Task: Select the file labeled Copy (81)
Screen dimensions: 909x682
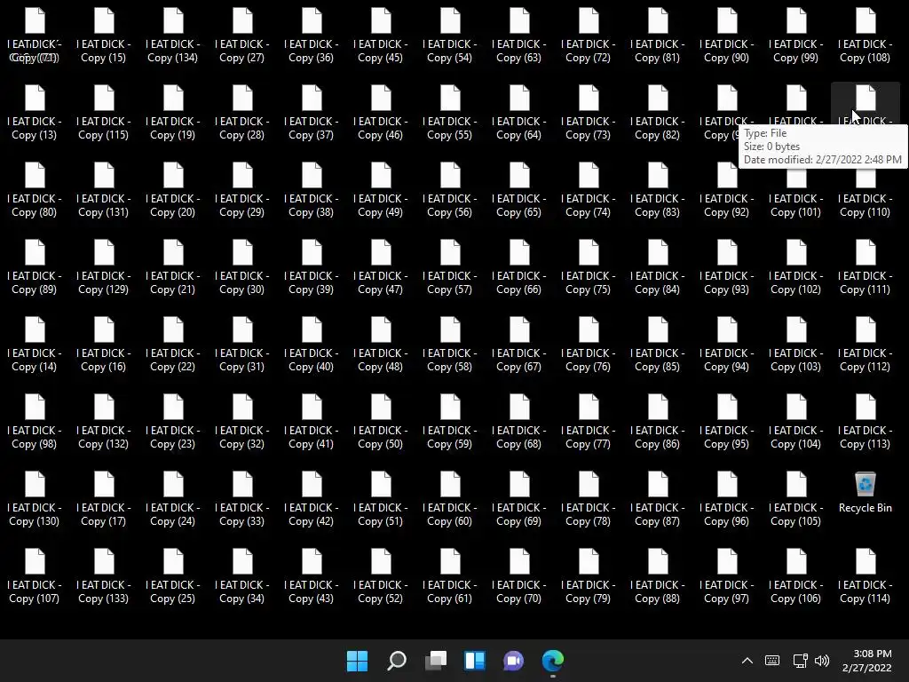Action: (658, 35)
